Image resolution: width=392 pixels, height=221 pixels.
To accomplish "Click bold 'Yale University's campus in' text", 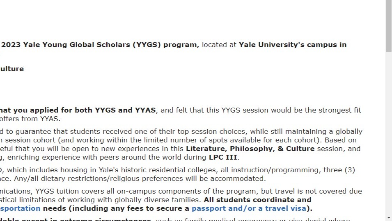I will (x=293, y=45).
